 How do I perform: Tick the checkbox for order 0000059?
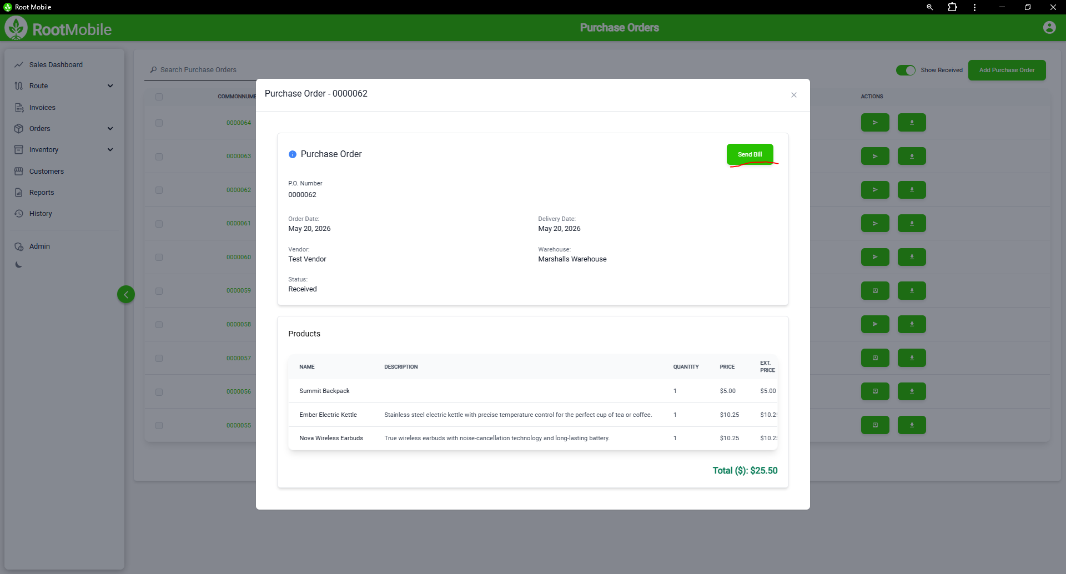click(159, 291)
